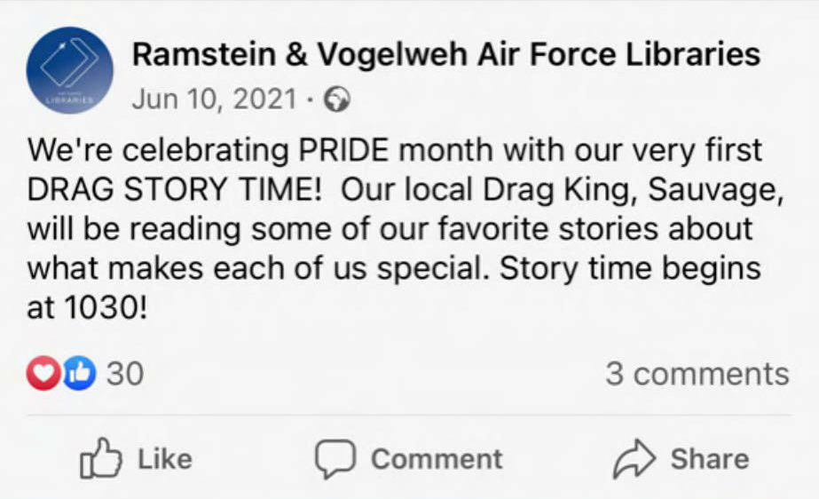Click the Share arrow icon
Screen dimensions: 819x499
click(634, 458)
